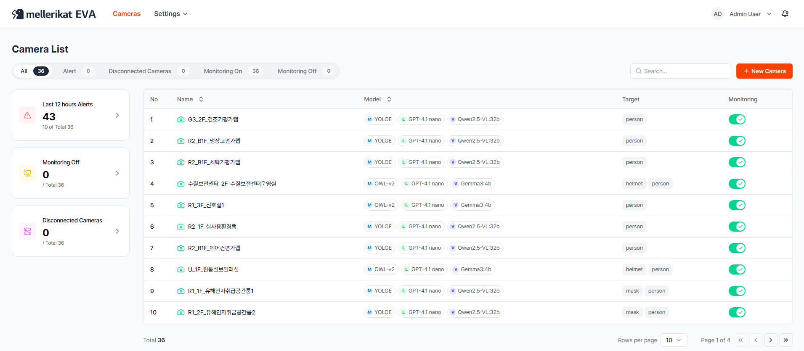This screenshot has width=804, height=351.
Task: Toggle monitoring for G3_2F row 1
Action: pos(737,119)
